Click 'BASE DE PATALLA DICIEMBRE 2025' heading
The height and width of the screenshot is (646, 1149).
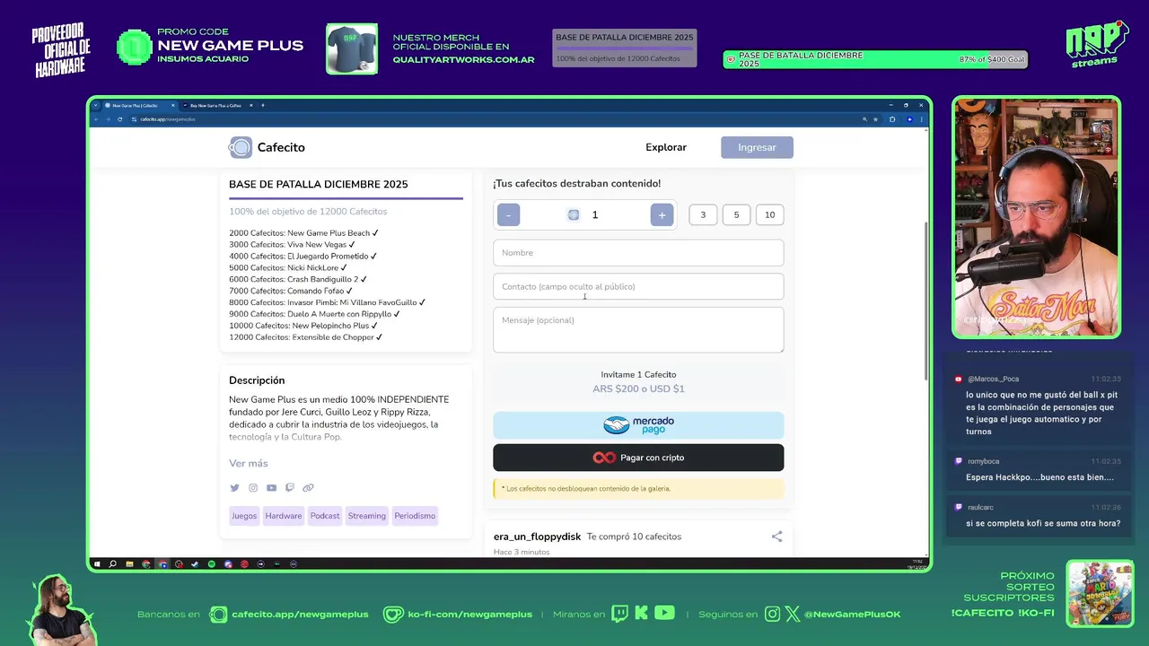pos(318,184)
